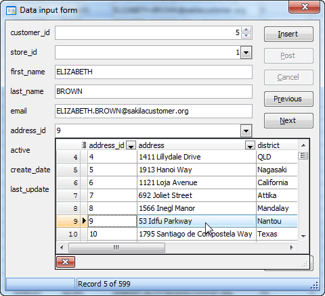Click district cell 'QLD'
Screen dimensions: 325x296
pyautogui.click(x=277, y=157)
